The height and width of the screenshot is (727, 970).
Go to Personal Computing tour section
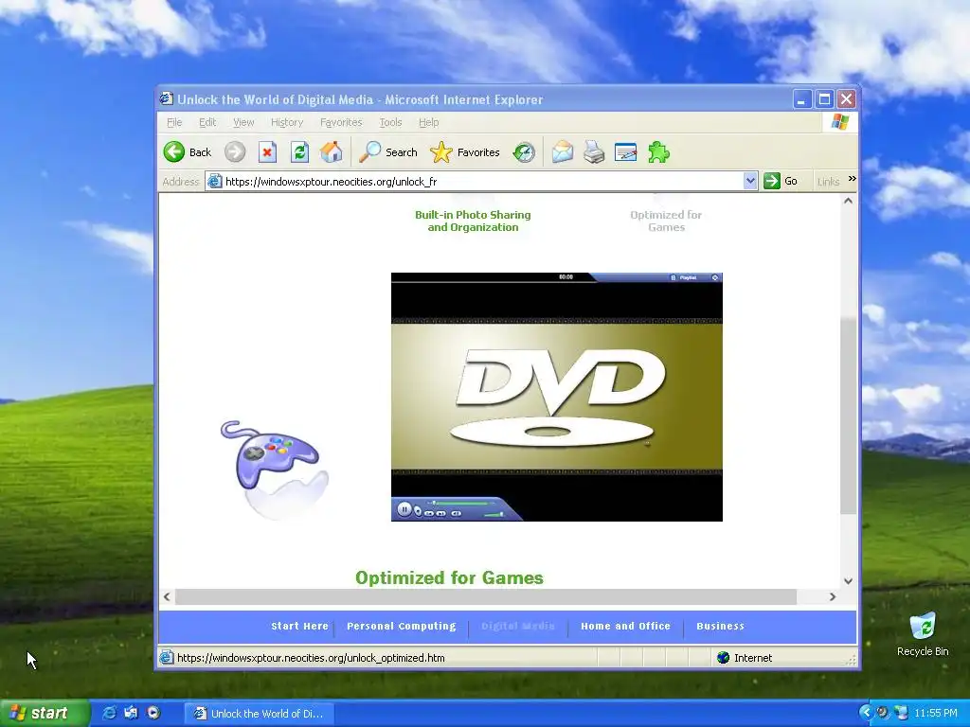(401, 626)
